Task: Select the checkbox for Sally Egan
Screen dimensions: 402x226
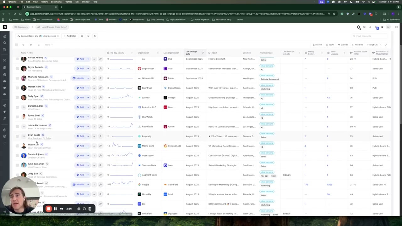Action: pyautogui.click(x=17, y=98)
